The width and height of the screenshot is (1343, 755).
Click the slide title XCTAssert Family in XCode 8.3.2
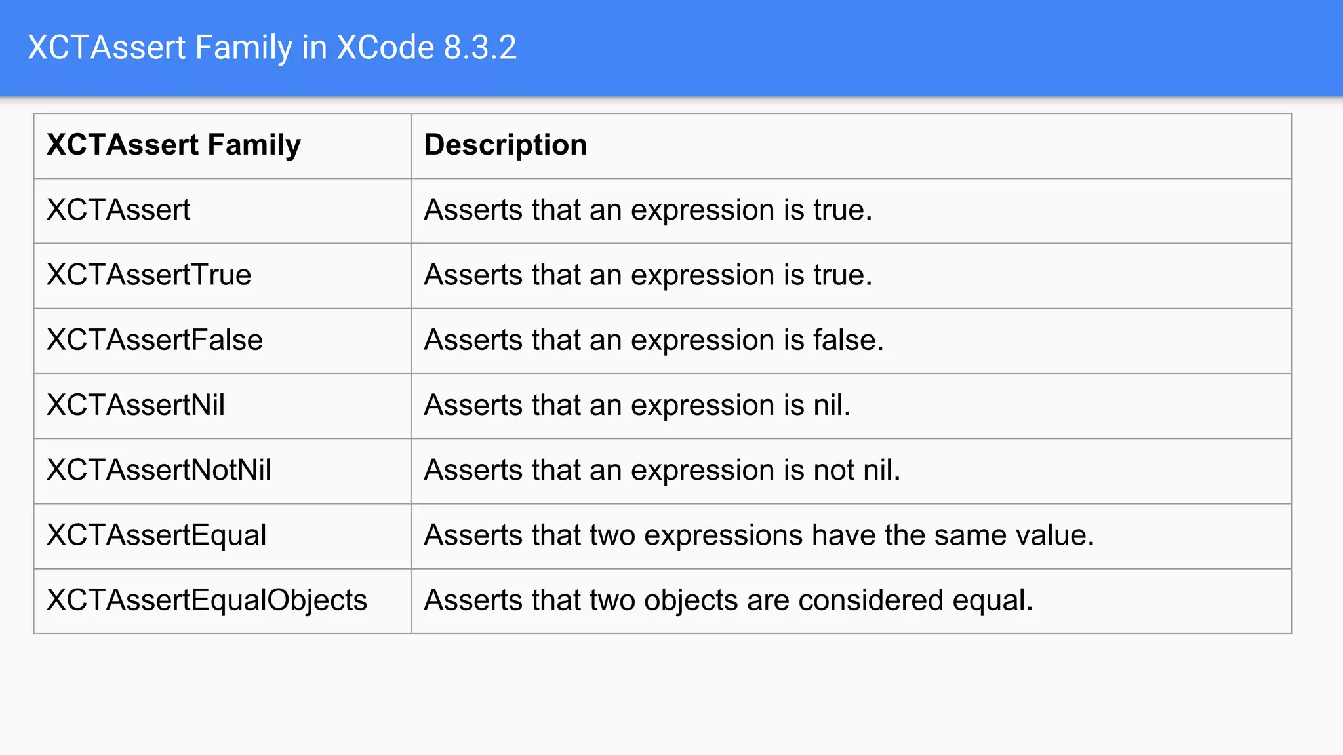[x=271, y=48]
